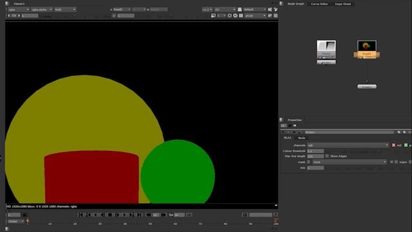Image resolution: width=412 pixels, height=232 pixels.
Task: Collapse the MLAA1 node panel arrow
Action: coord(283,132)
